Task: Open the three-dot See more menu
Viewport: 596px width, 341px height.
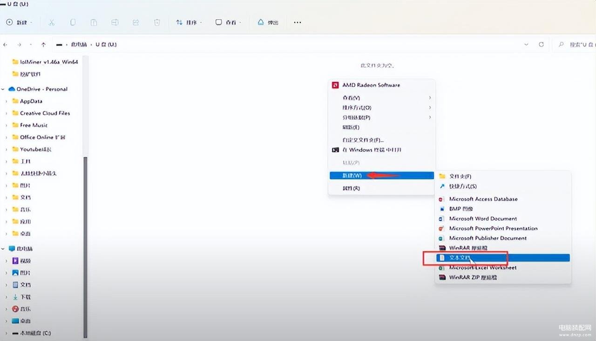Action: click(298, 22)
